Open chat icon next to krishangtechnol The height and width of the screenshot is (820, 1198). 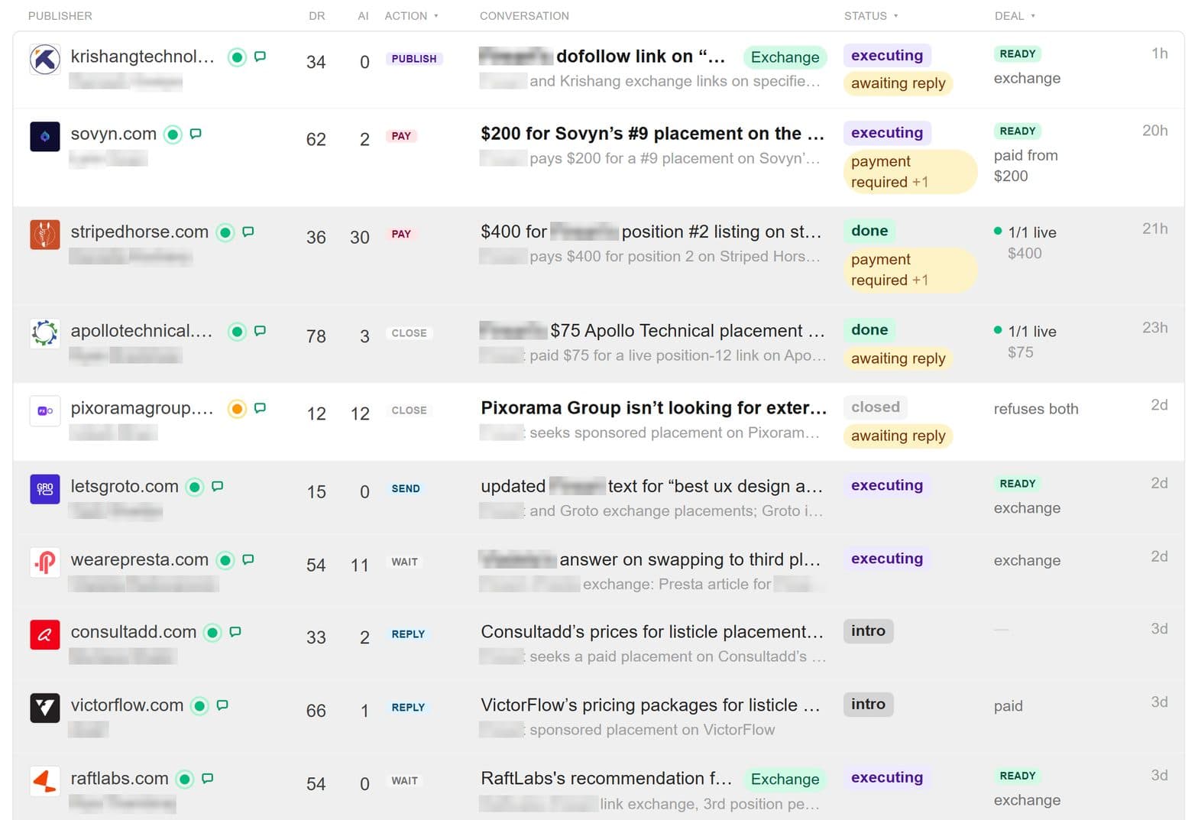260,57
